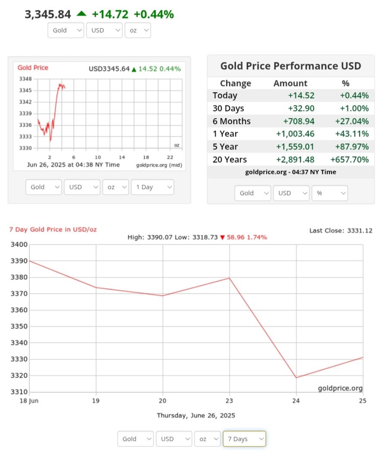Select the Today row in the performance table
The width and height of the screenshot is (389, 453).
pyautogui.click(x=290, y=96)
